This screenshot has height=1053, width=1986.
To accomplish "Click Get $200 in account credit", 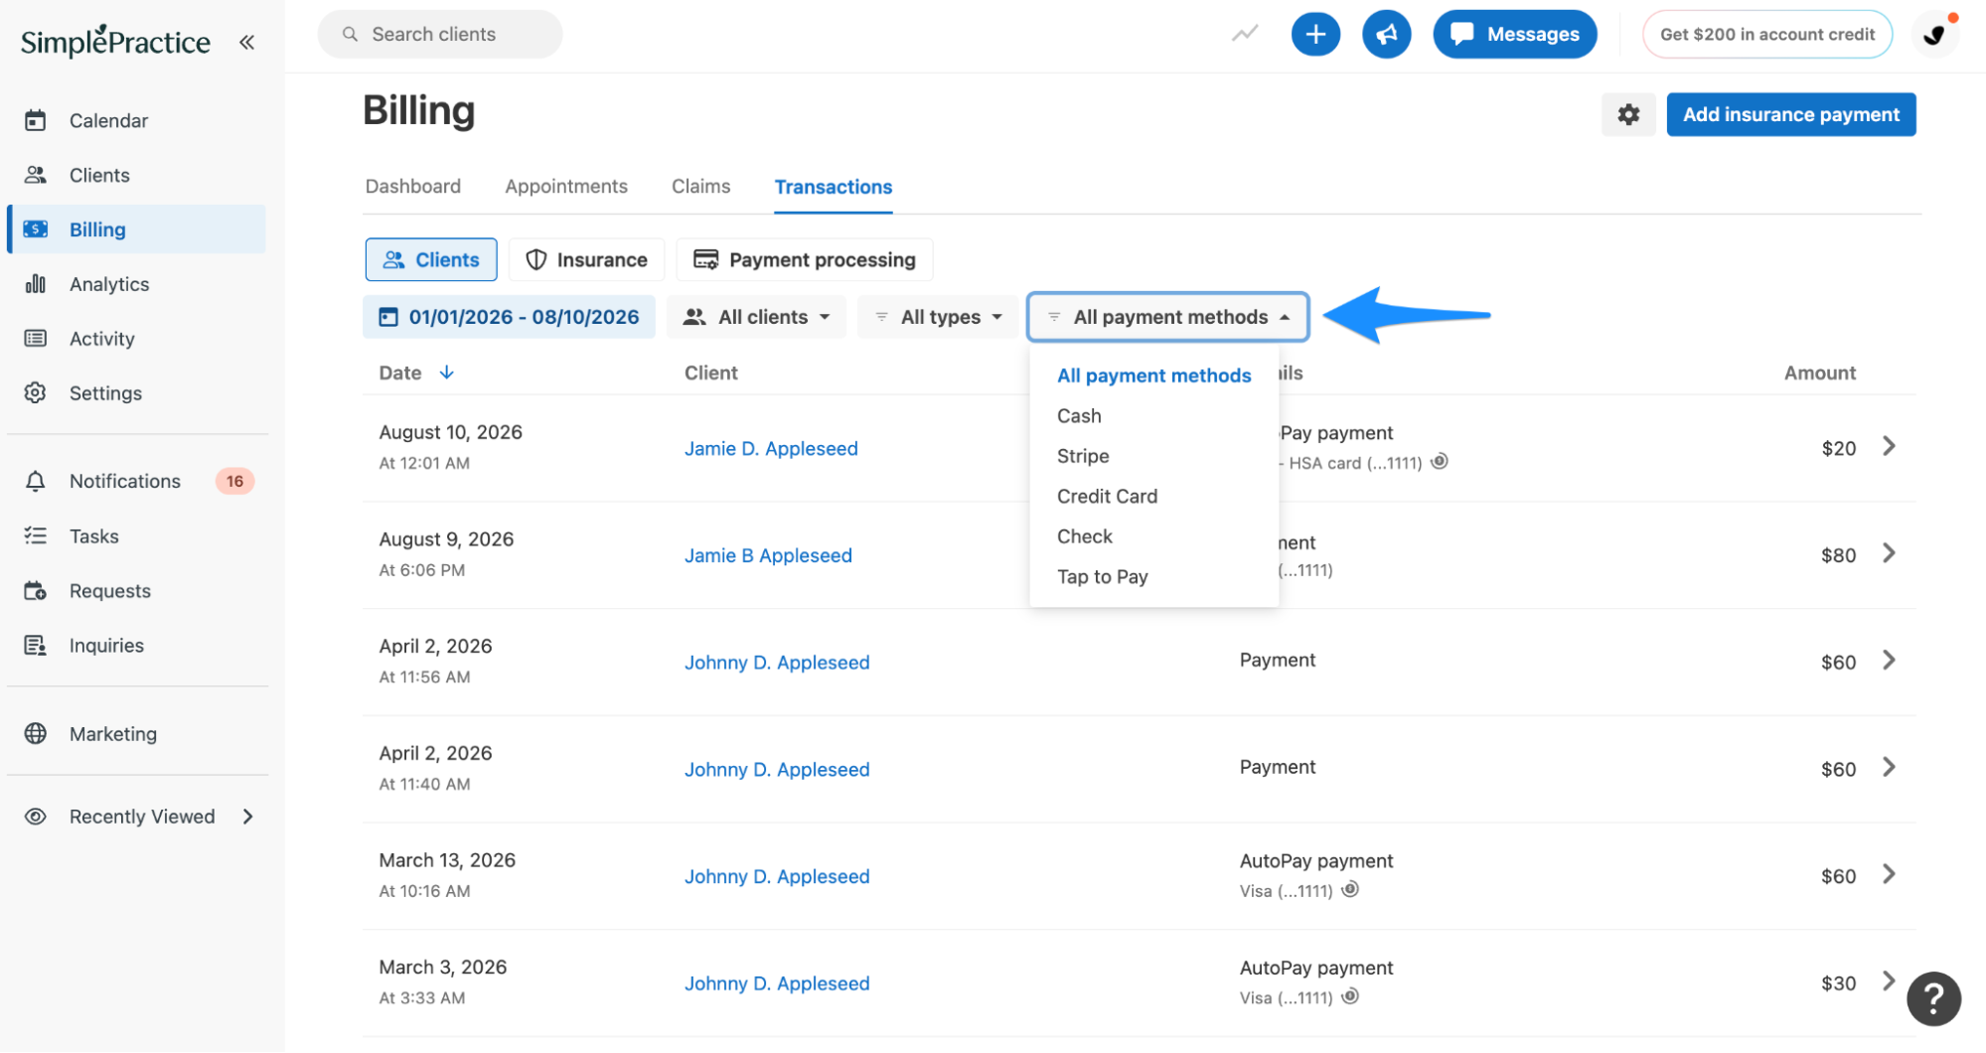I will [x=1766, y=34].
